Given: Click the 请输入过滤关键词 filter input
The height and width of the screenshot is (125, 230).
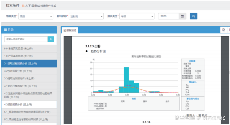Looking at the screenshot, I should pos(26,39).
